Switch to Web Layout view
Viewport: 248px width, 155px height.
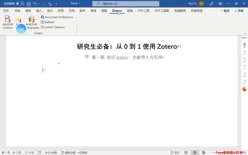click(204, 152)
